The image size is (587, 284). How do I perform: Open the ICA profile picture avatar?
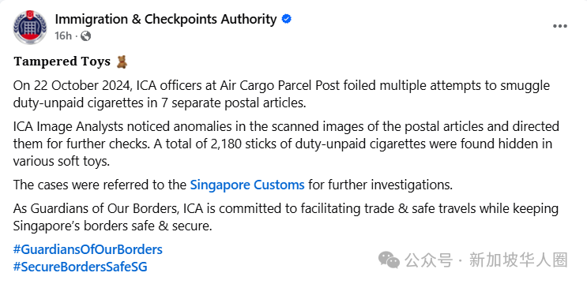coord(30,27)
